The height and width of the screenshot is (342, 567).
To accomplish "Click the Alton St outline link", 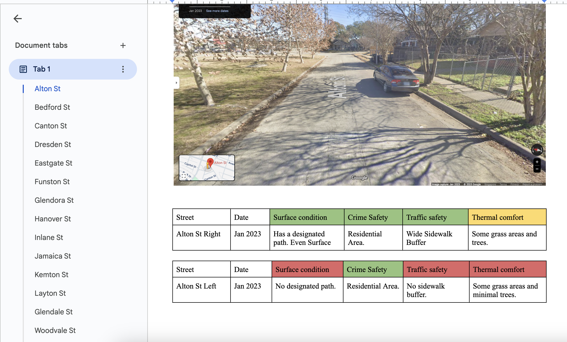I will (x=48, y=89).
